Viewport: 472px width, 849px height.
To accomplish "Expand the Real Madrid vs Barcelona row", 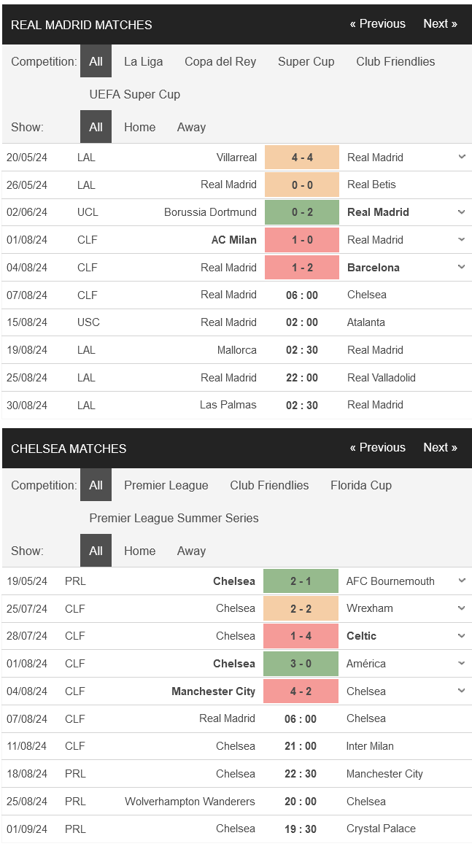I will [x=461, y=268].
